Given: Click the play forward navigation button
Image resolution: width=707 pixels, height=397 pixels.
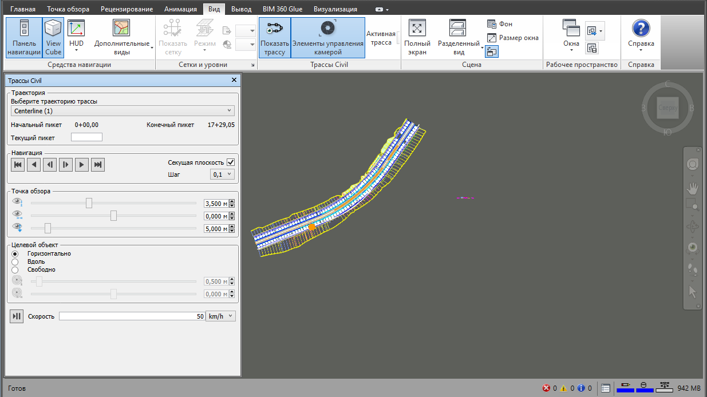Looking at the screenshot, I should click(x=82, y=165).
